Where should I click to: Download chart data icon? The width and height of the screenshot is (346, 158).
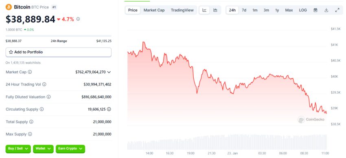(x=326, y=10)
